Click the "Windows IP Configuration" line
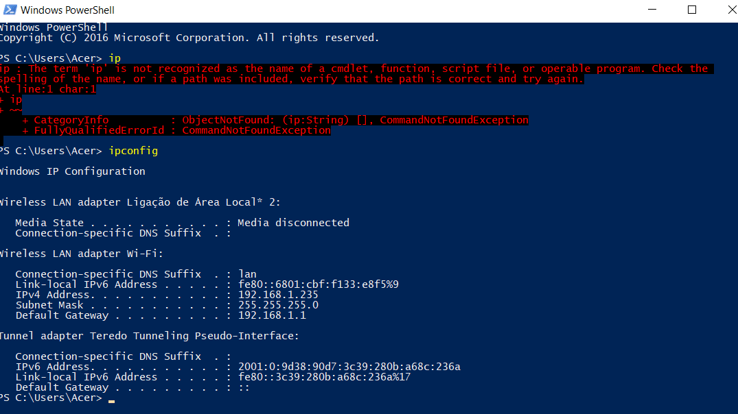738x414 pixels. click(x=72, y=171)
